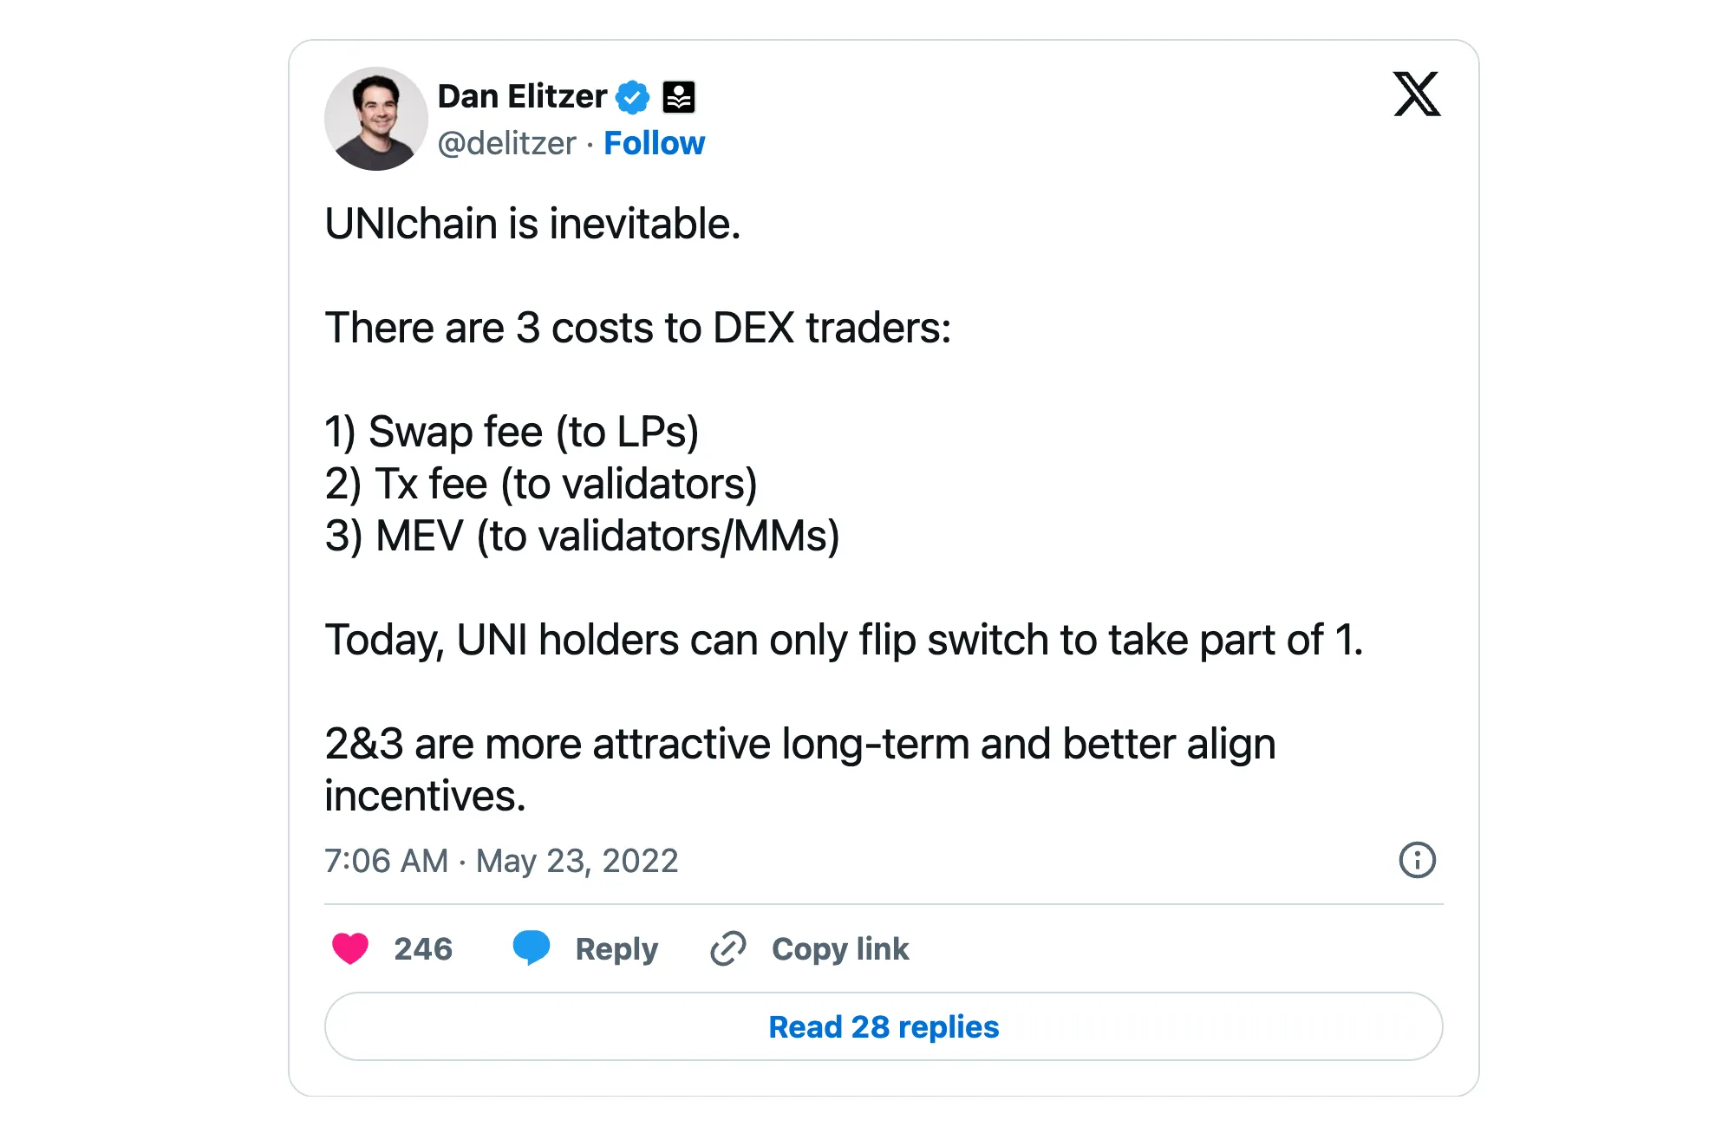Click the Read 28 replies button
This screenshot has width=1722, height=1146.
(x=884, y=1026)
